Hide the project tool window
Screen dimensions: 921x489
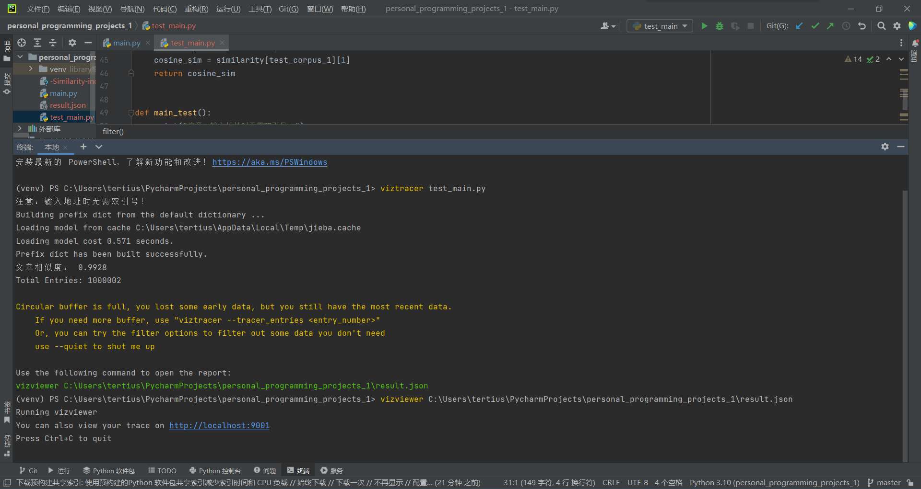click(88, 43)
